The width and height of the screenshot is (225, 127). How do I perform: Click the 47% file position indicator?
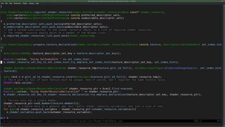219,121
